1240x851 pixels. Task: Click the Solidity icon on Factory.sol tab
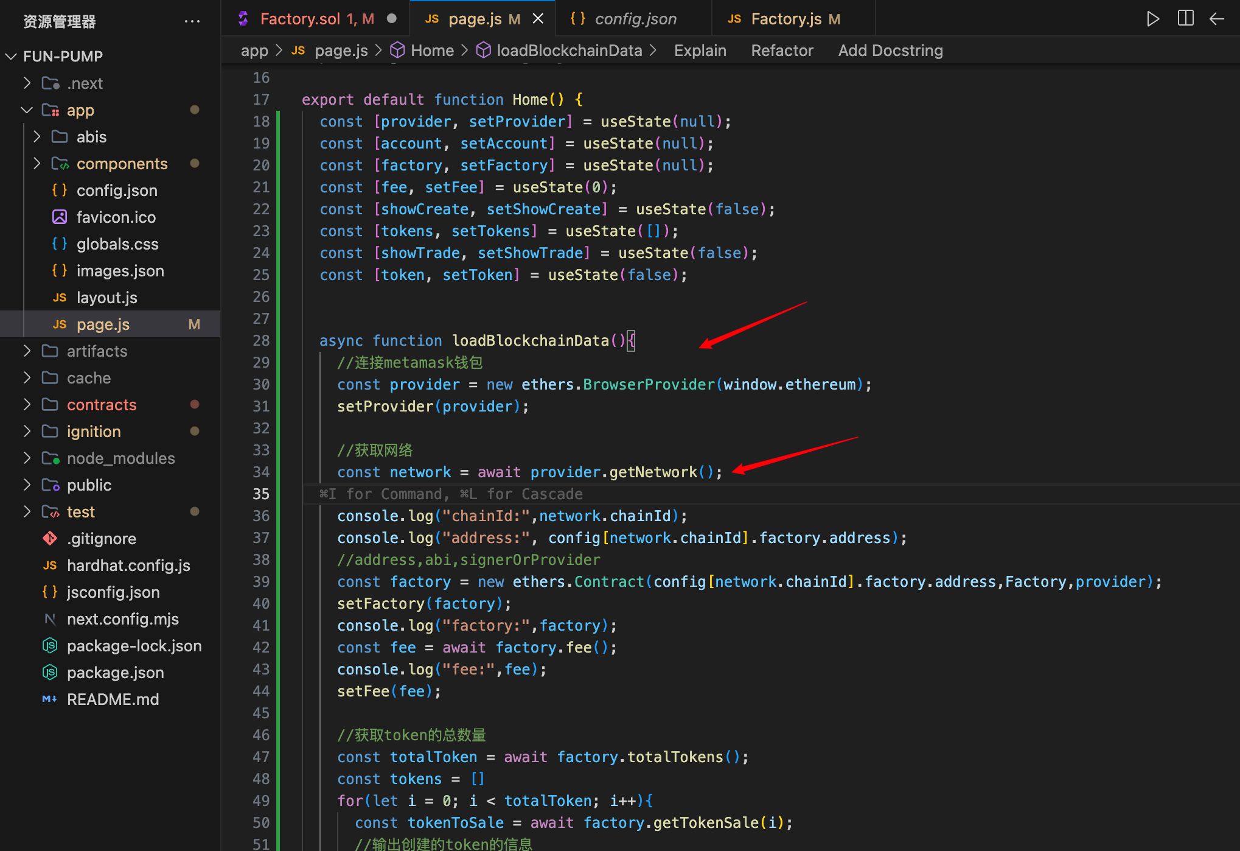point(243,19)
